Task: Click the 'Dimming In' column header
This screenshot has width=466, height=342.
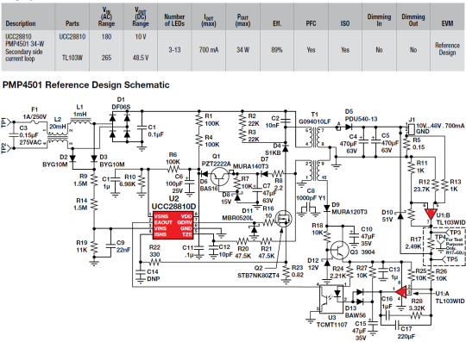Action: [379, 20]
